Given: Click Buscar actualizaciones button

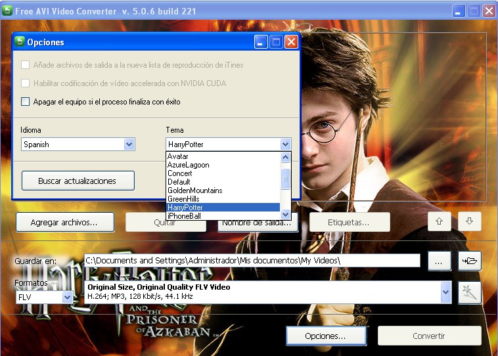Looking at the screenshot, I should (78, 181).
